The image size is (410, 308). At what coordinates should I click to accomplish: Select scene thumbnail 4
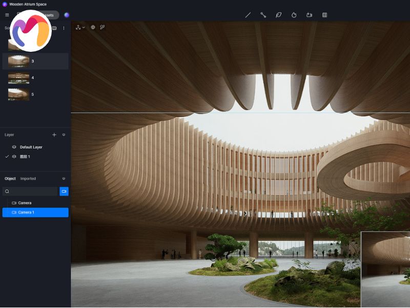(18, 78)
